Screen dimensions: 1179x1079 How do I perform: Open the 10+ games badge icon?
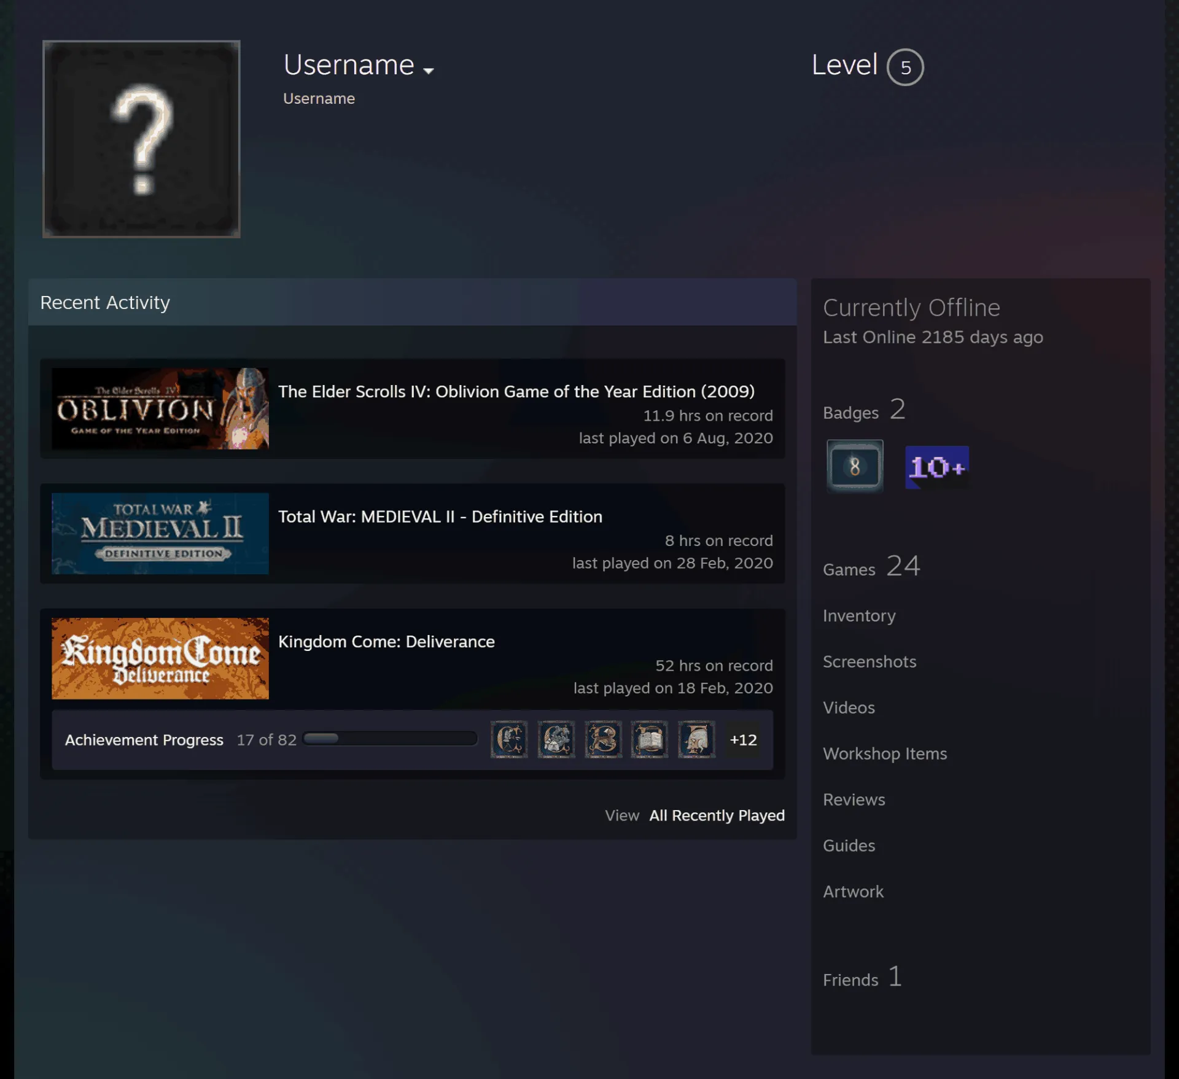click(x=937, y=467)
